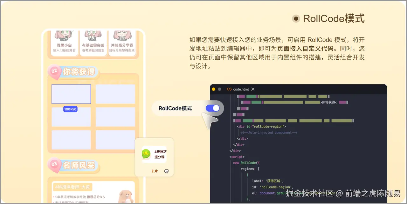407x204 pixels.
Task: Select the 名师风采 section heading
Action: [79, 165]
